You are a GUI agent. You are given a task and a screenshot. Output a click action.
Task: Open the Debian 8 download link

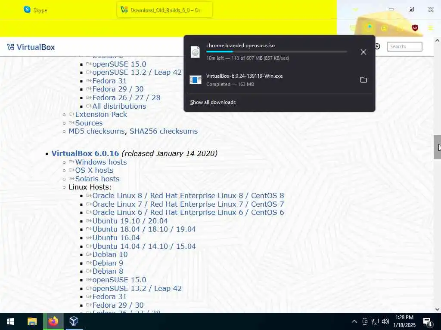(x=108, y=272)
